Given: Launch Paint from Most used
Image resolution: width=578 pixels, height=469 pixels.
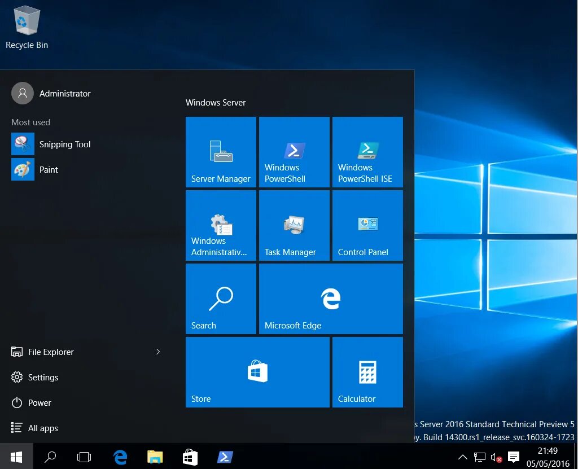Looking at the screenshot, I should [x=35, y=170].
